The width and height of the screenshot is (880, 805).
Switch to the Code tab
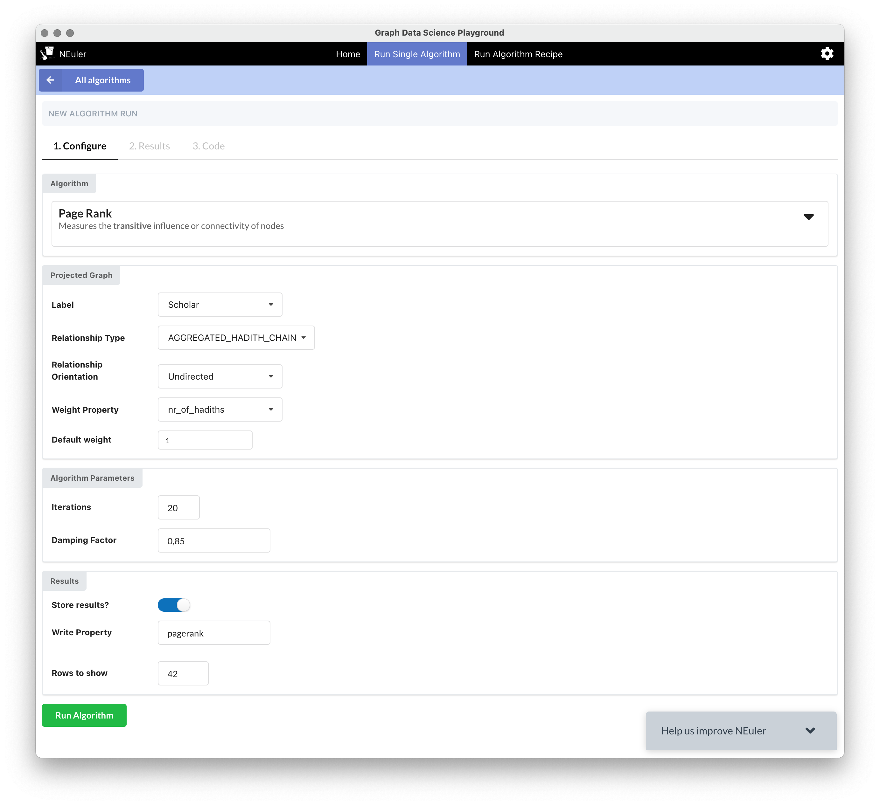click(208, 146)
